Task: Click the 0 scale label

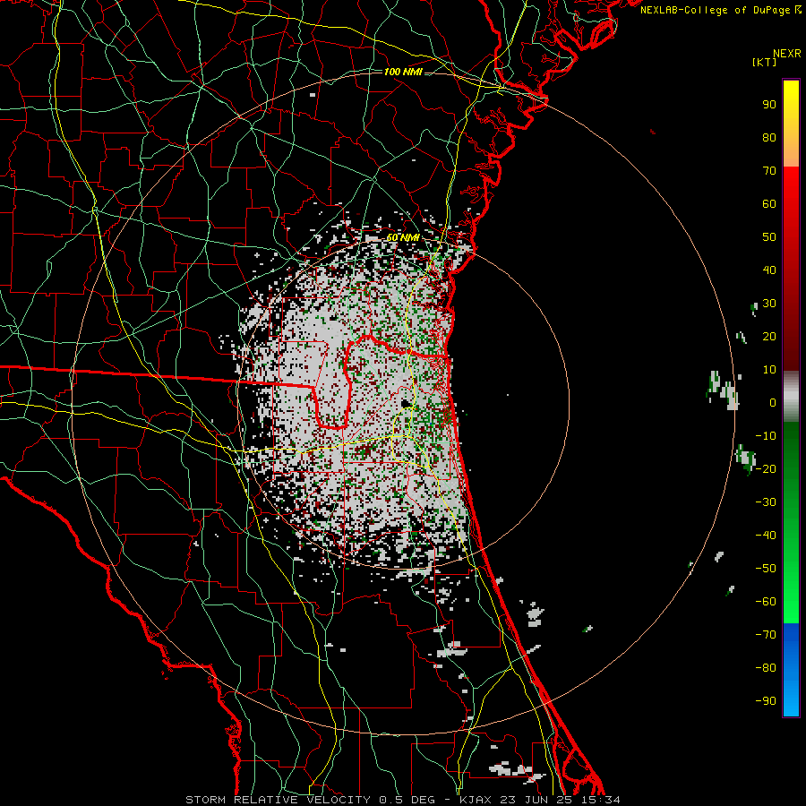Action: click(x=773, y=403)
